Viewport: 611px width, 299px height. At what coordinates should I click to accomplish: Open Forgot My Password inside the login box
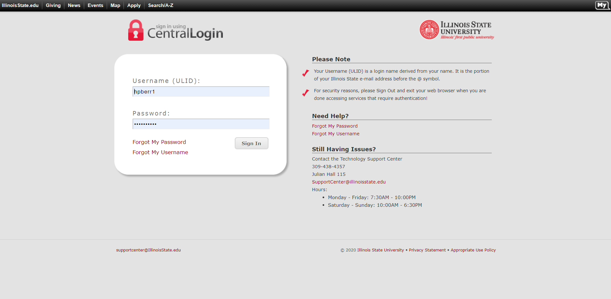[159, 142]
